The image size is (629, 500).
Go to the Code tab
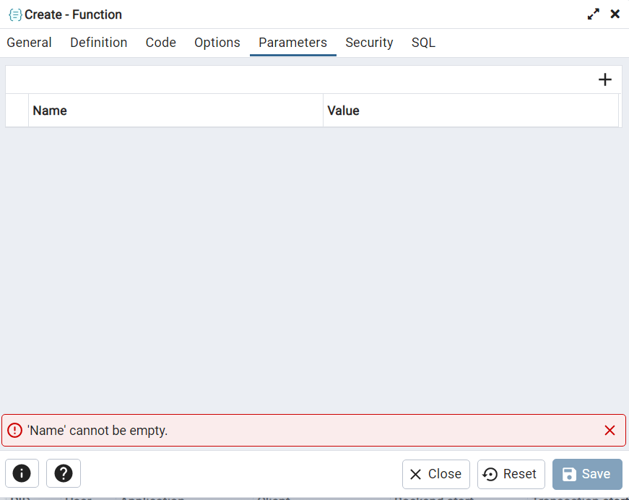click(161, 43)
